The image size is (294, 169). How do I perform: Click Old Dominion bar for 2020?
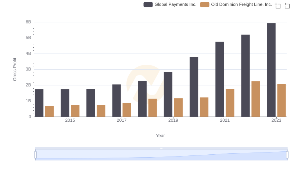click(204, 107)
